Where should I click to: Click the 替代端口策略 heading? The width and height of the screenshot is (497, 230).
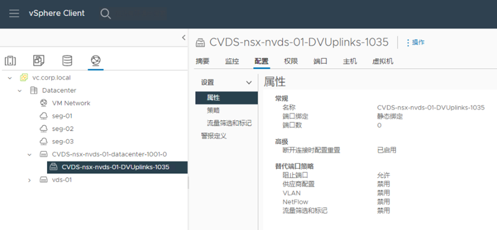tap(294, 167)
